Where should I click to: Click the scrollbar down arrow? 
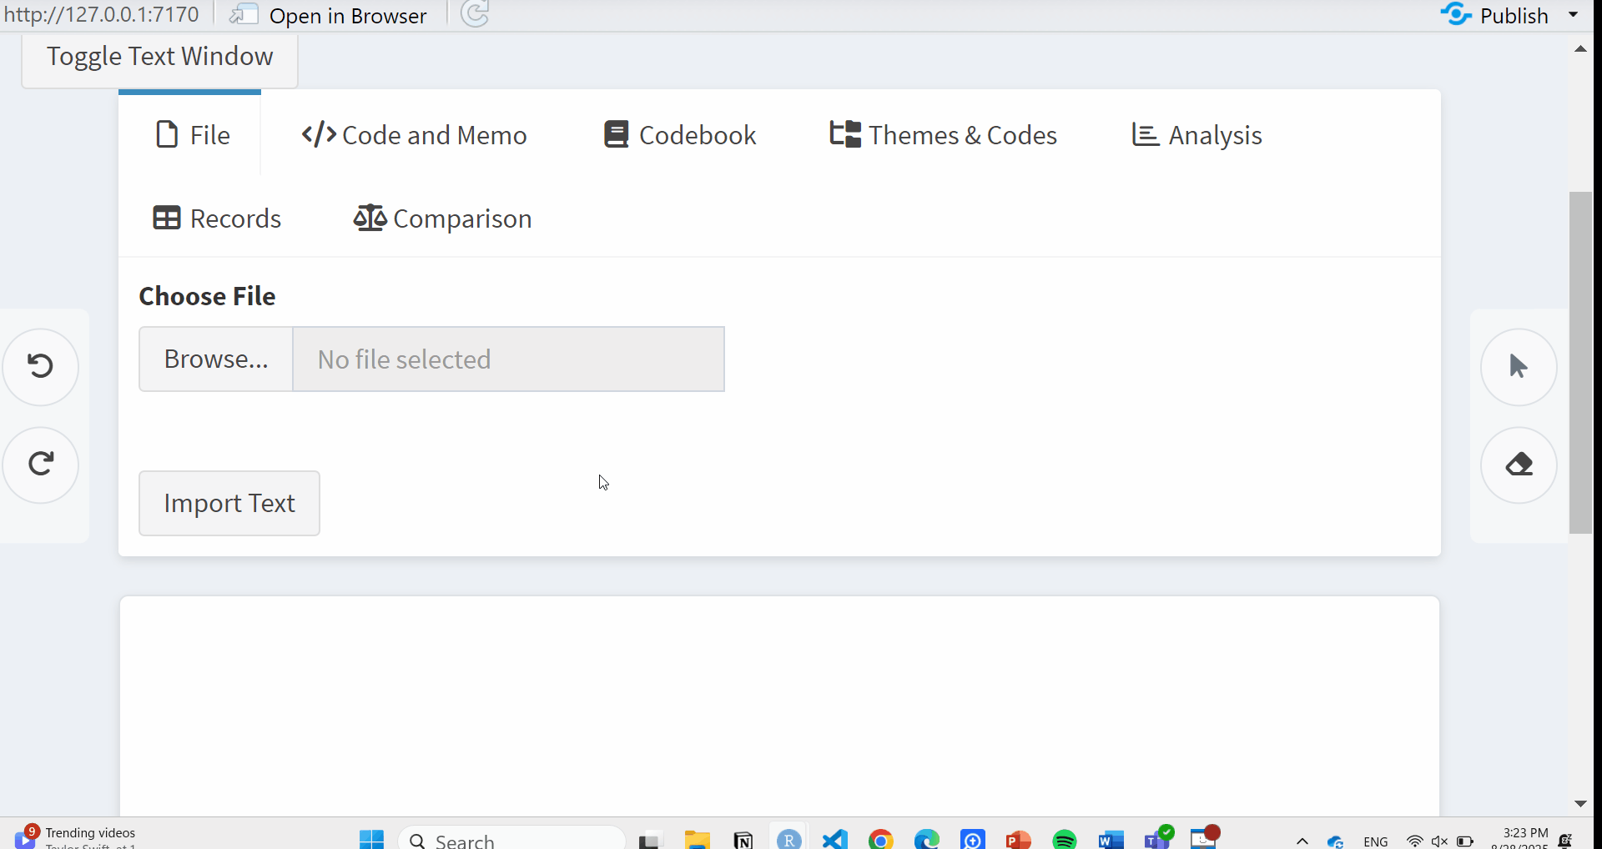tap(1580, 804)
